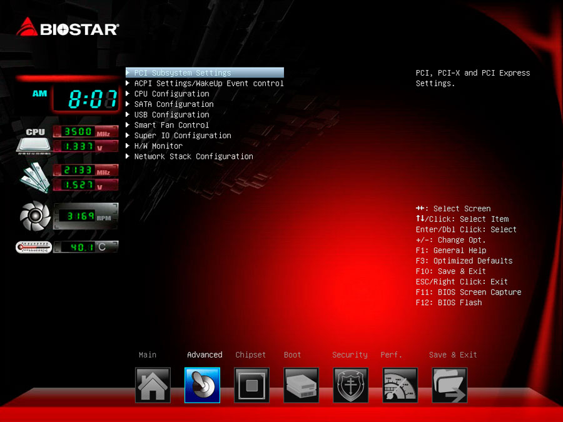Expand arrow beside Network Stack Configuration
The width and height of the screenshot is (563, 422).
128,156
